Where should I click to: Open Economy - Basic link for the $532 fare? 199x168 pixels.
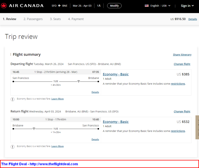coord(116,122)
